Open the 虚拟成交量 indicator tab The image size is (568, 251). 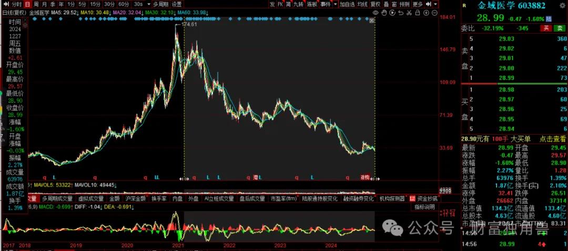click(x=91, y=198)
